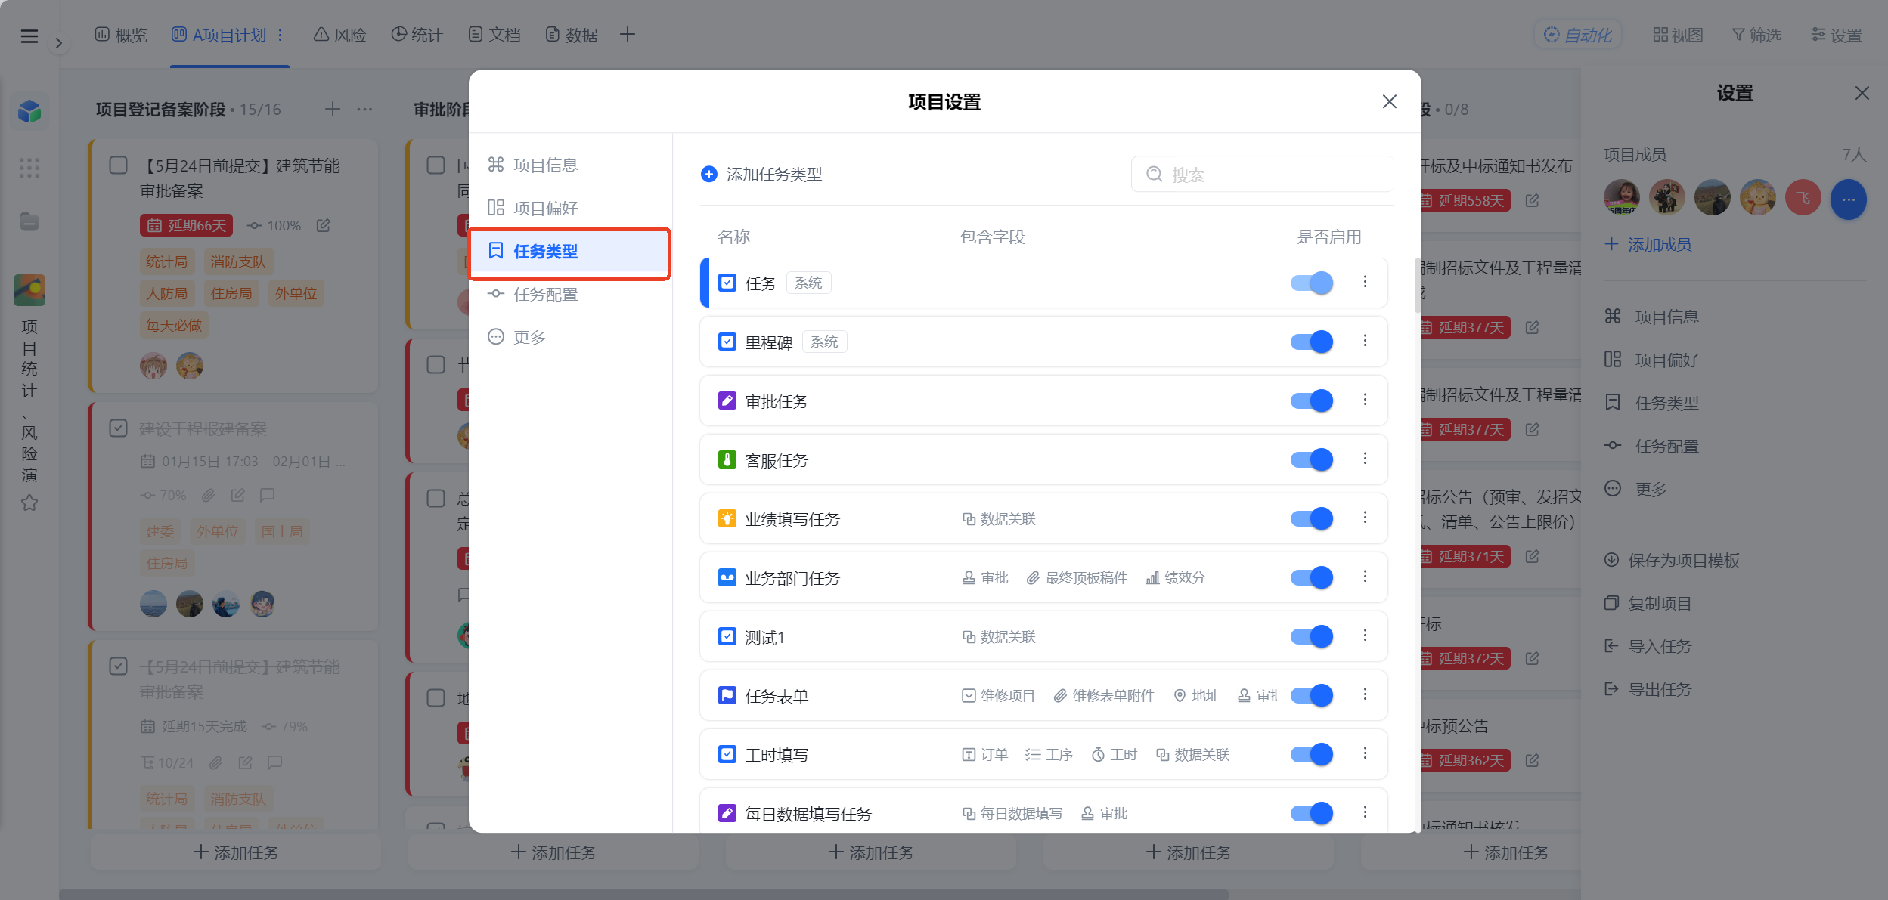Switch to the 概览 tab
1888x900 pixels.
[121, 35]
